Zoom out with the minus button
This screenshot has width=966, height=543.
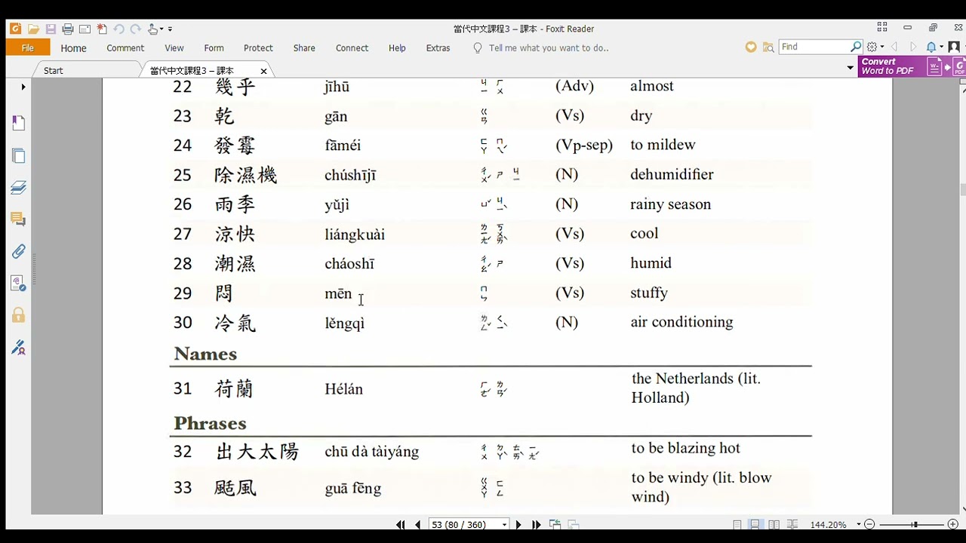coord(869,524)
